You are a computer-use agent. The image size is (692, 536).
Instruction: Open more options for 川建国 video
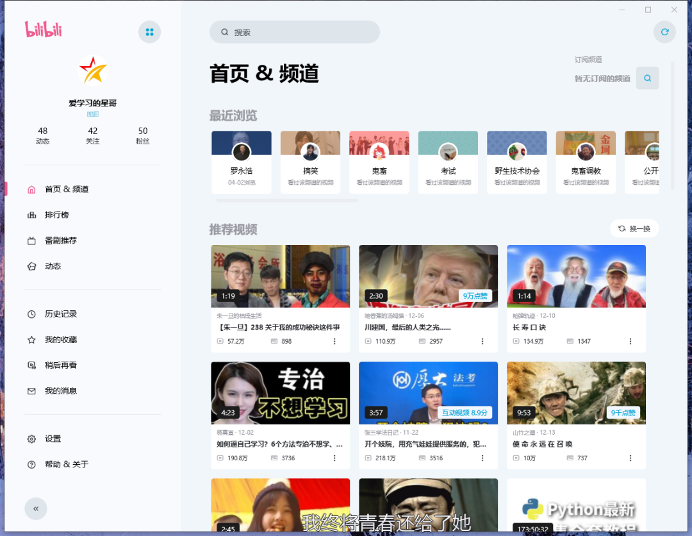482,341
